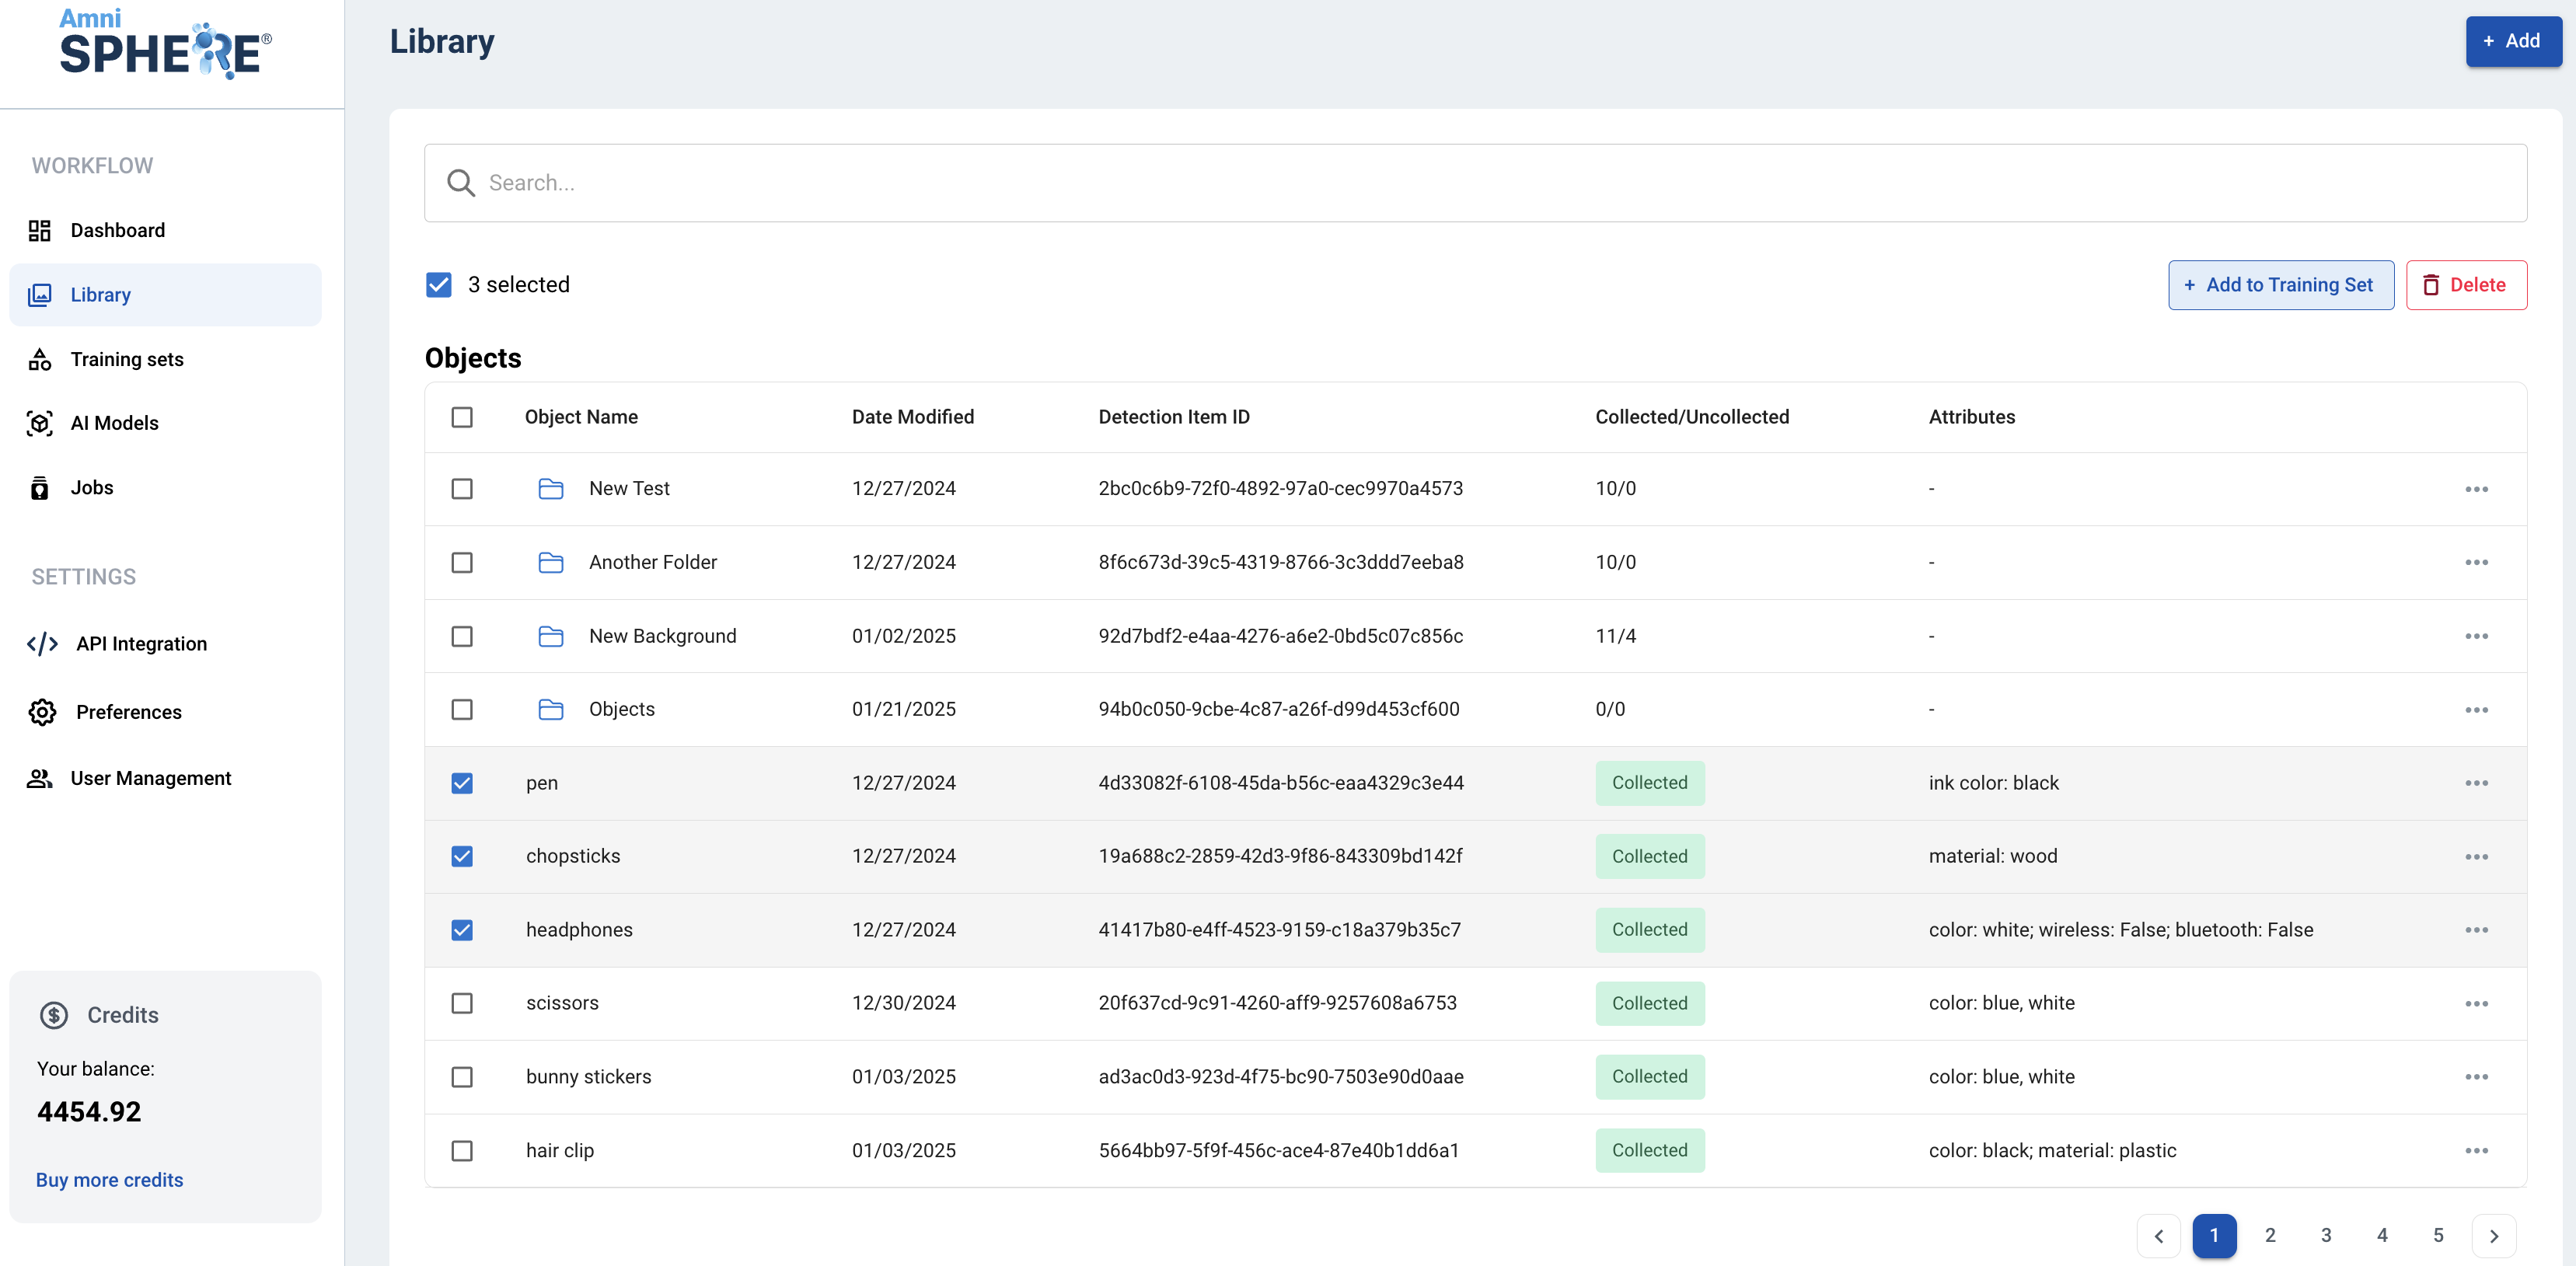Tick the scissors row checkbox

click(461, 1003)
